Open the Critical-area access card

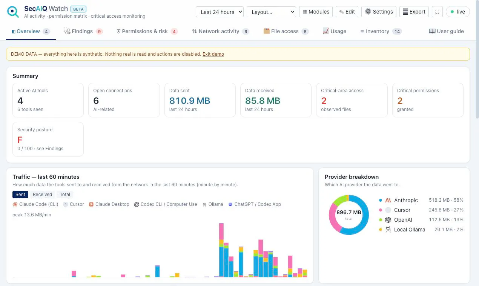pyautogui.click(x=352, y=100)
